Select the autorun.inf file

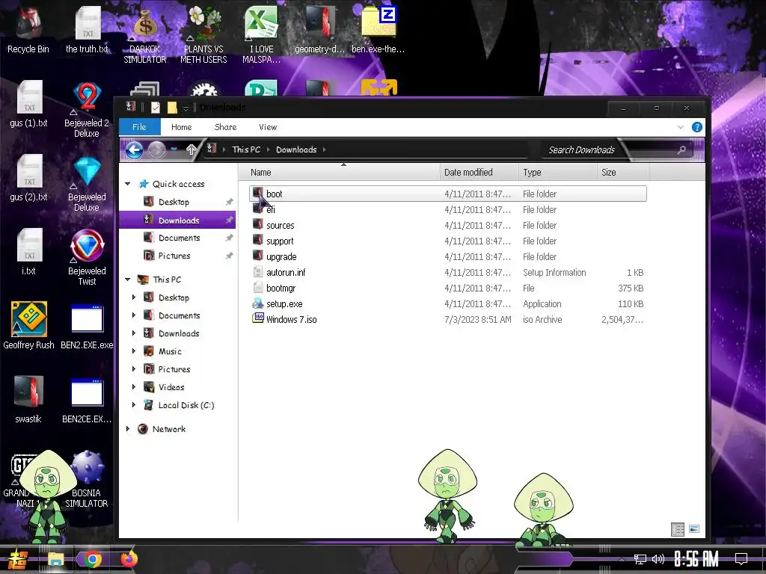(x=447, y=272)
